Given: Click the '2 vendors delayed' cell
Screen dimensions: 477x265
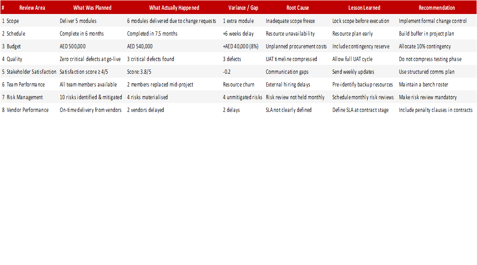Looking at the screenshot, I should (x=145, y=110).
